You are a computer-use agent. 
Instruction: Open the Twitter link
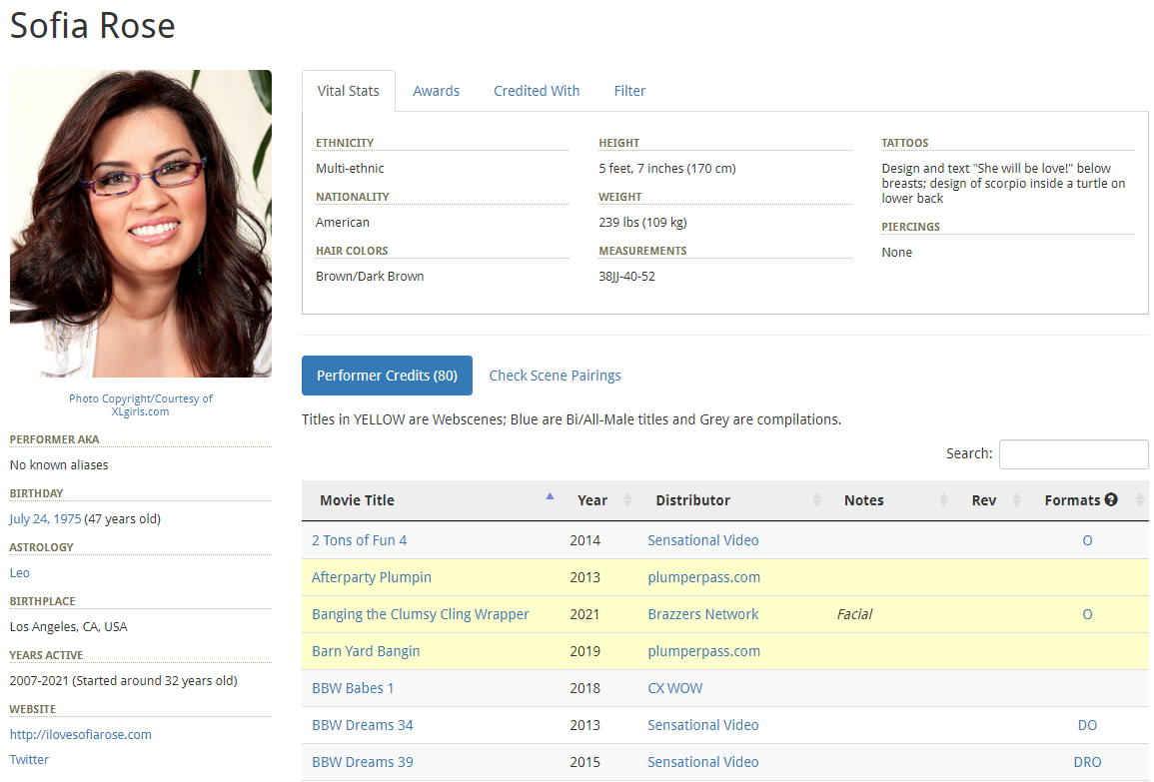click(29, 759)
